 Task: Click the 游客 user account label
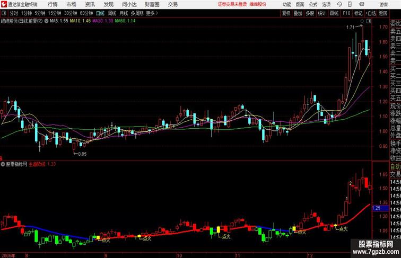(384, 4)
